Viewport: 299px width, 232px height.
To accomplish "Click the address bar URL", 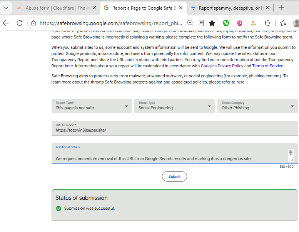I will [111, 23].
